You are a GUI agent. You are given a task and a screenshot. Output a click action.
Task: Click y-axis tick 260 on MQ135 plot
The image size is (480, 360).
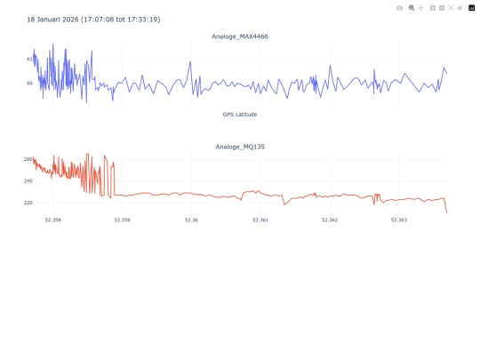pos(28,159)
